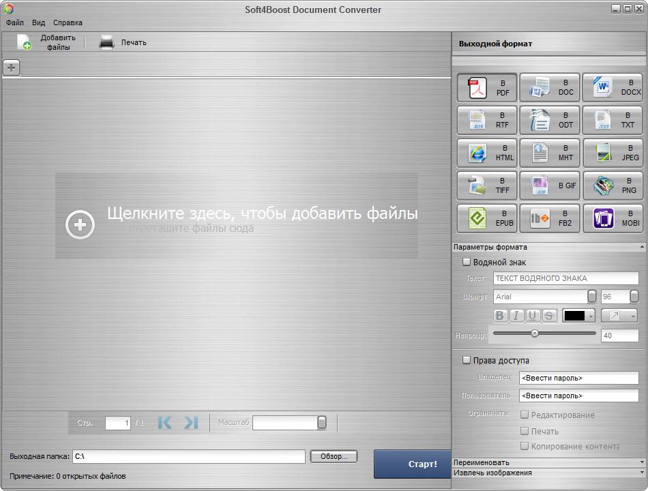This screenshot has width=648, height=491.
Task: Toggle italic watermark text
Action: (x=516, y=316)
